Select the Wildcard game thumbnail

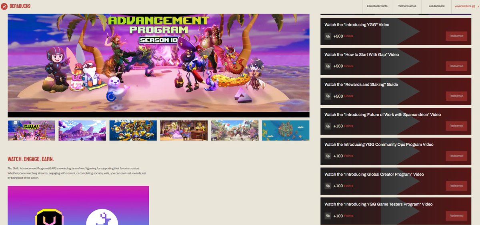(x=133, y=131)
